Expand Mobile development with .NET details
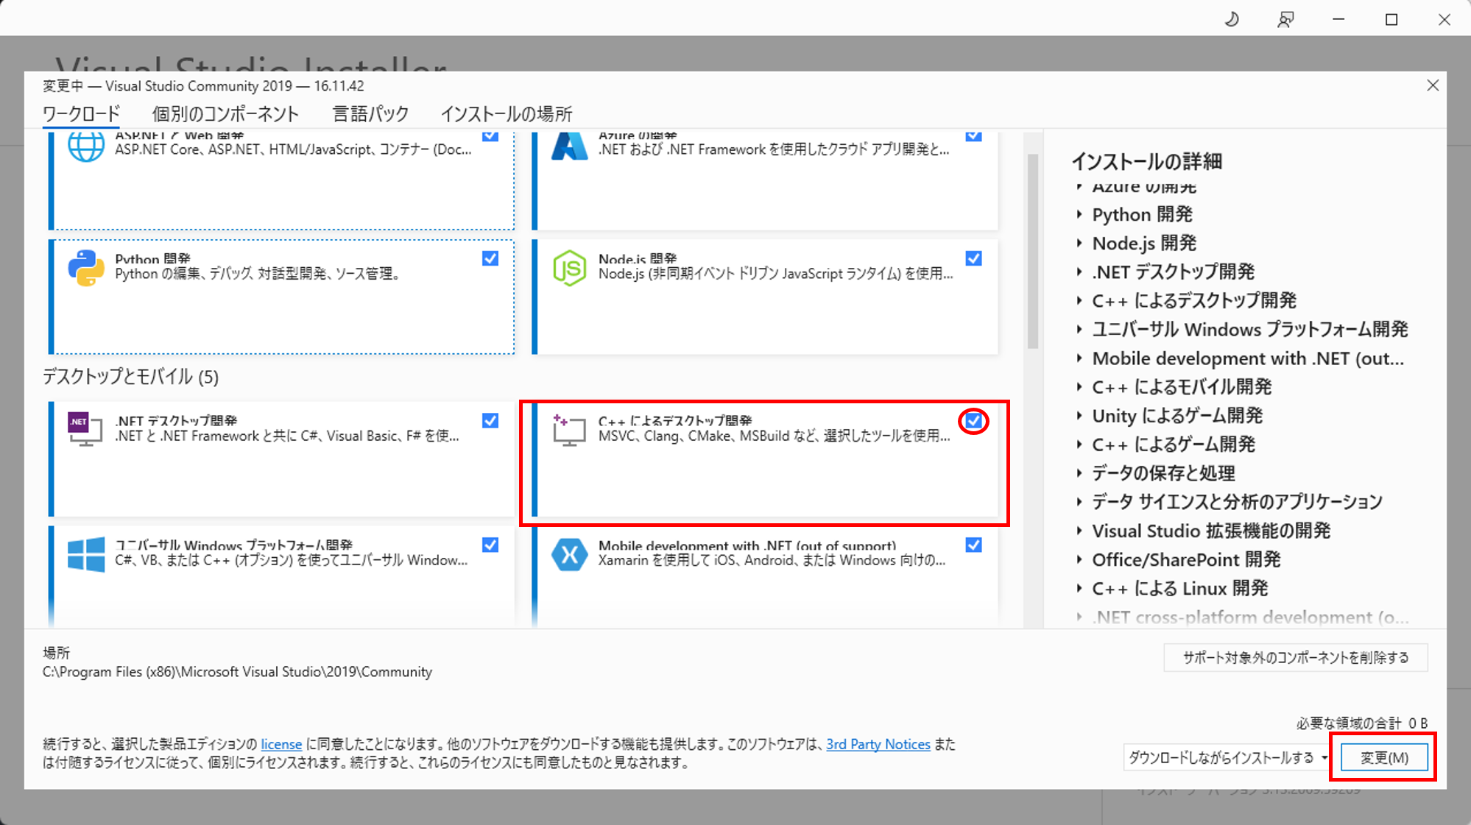This screenshot has width=1471, height=825. [x=1079, y=358]
